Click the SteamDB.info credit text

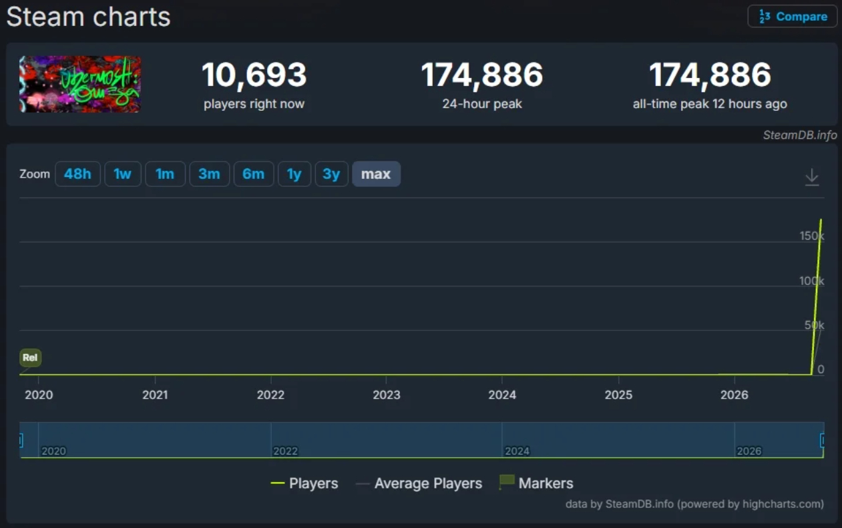pyautogui.click(x=800, y=135)
